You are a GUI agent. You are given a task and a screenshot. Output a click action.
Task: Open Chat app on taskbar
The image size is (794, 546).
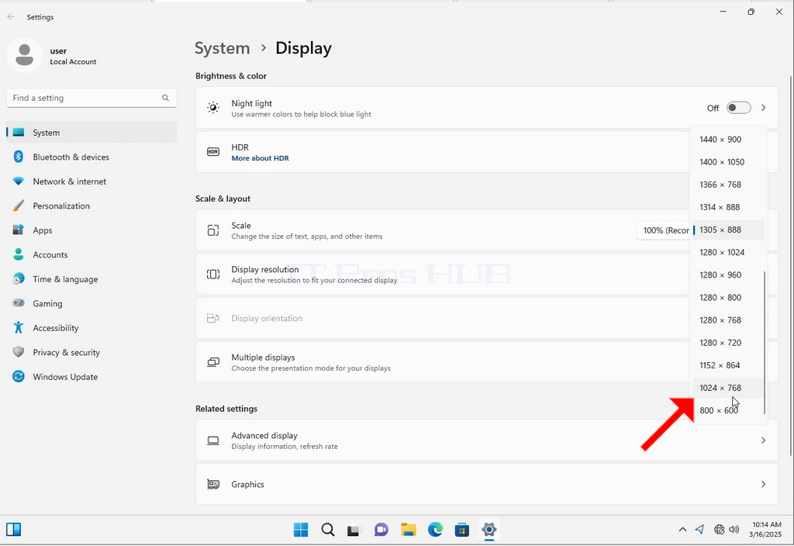[381, 530]
